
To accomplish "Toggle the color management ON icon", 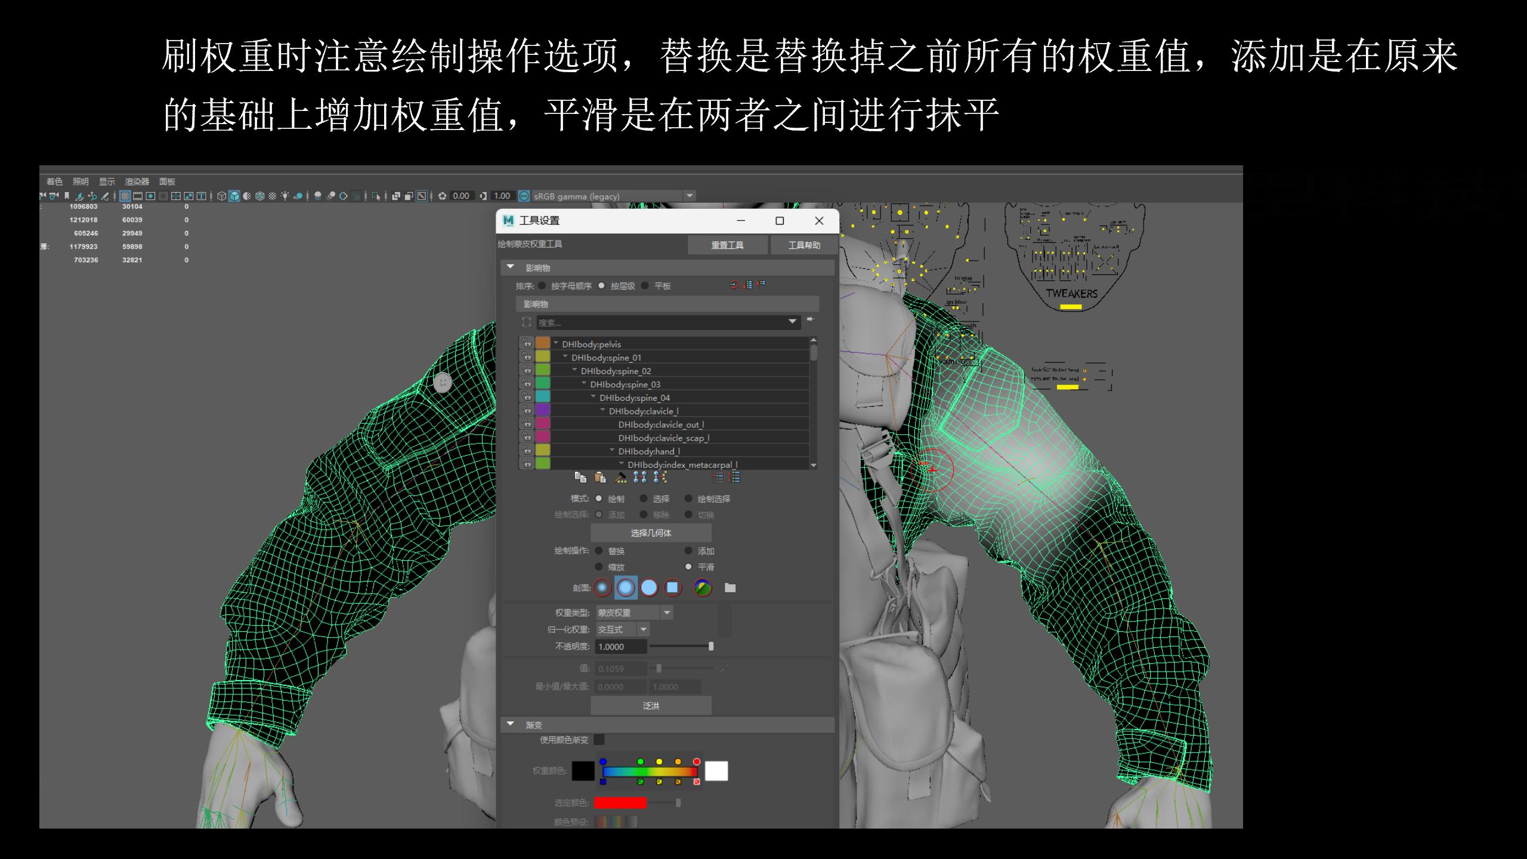I will (523, 196).
